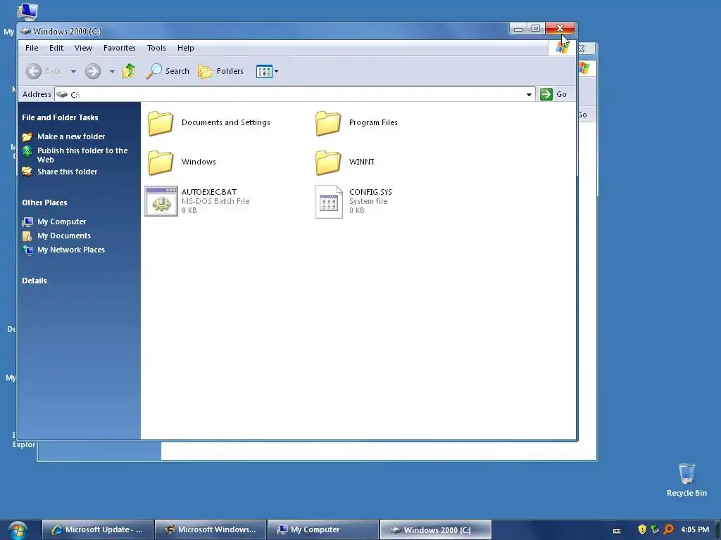Image resolution: width=721 pixels, height=540 pixels.
Task: Minimize the Windows 2000 (C:) window
Action: (518, 28)
